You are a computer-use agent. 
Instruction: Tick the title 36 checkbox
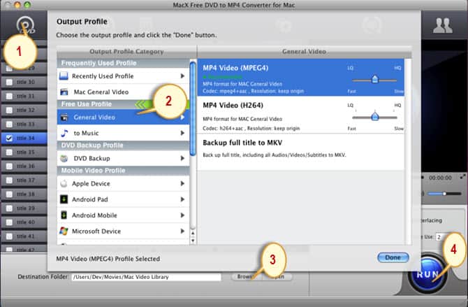coord(9,166)
